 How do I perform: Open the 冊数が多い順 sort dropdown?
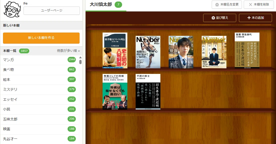68,51
